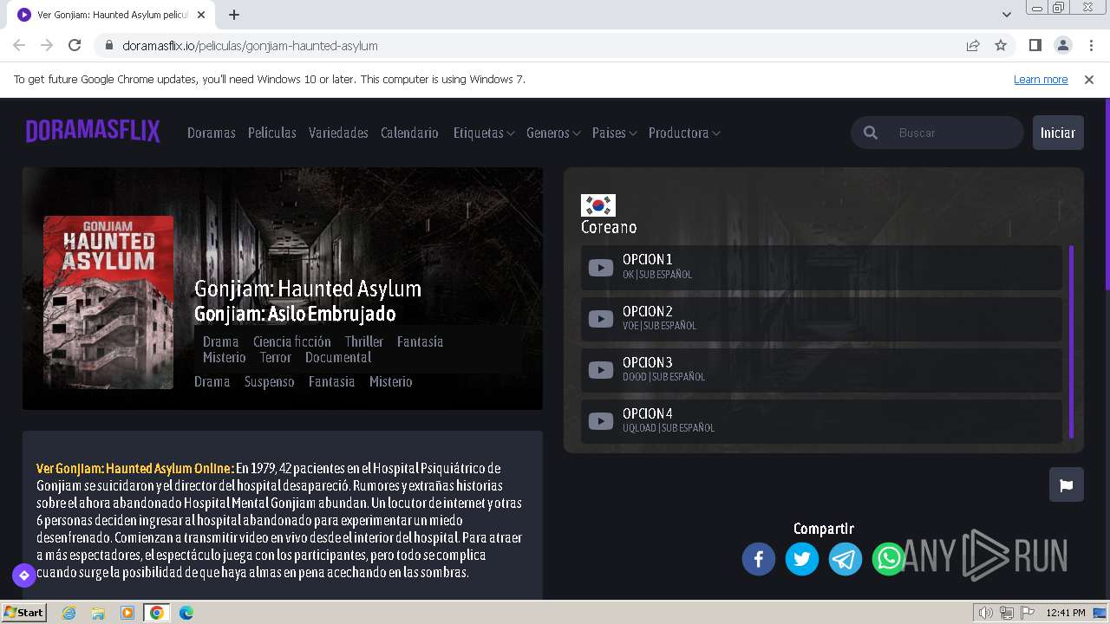Dismiss the Chrome update notice
Screen dimensions: 1110x624
point(1089,79)
